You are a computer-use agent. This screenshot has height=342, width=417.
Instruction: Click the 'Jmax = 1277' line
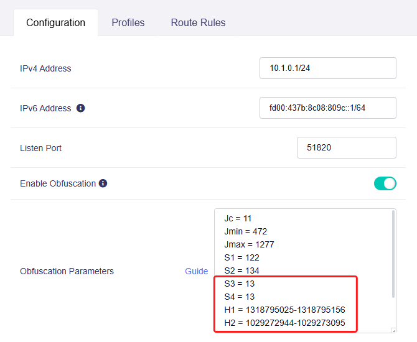pyautogui.click(x=249, y=244)
